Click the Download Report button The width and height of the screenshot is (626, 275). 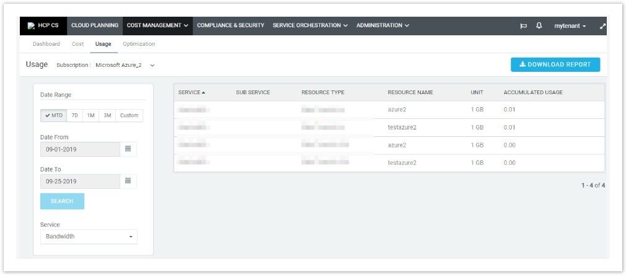(x=555, y=64)
